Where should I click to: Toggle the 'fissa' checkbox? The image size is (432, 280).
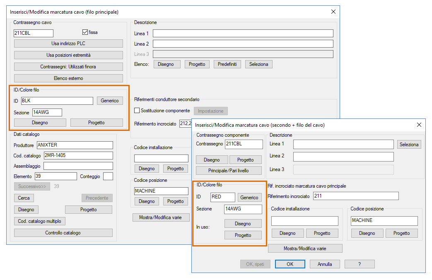pyautogui.click(x=85, y=32)
